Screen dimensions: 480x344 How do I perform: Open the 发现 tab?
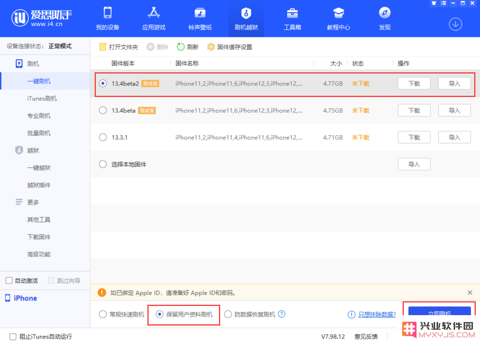[x=385, y=18]
